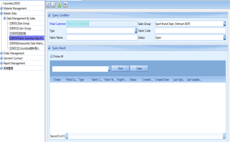Click the Material Management node icon

[x=2, y=9]
